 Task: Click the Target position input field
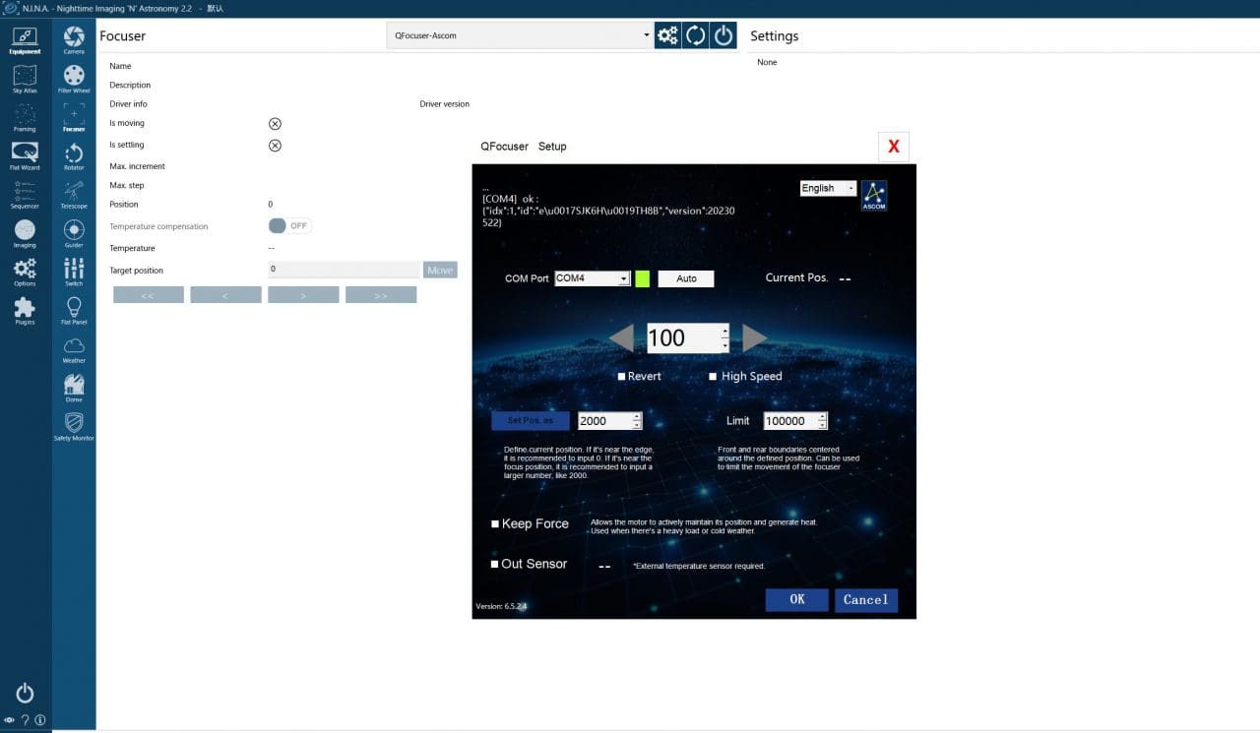[344, 270]
